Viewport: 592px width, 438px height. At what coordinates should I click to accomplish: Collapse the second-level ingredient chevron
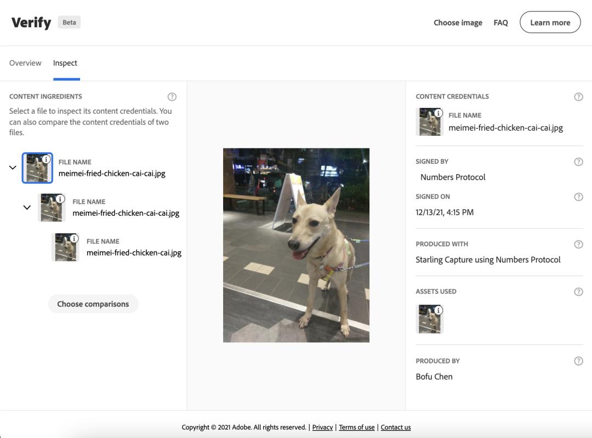click(27, 208)
